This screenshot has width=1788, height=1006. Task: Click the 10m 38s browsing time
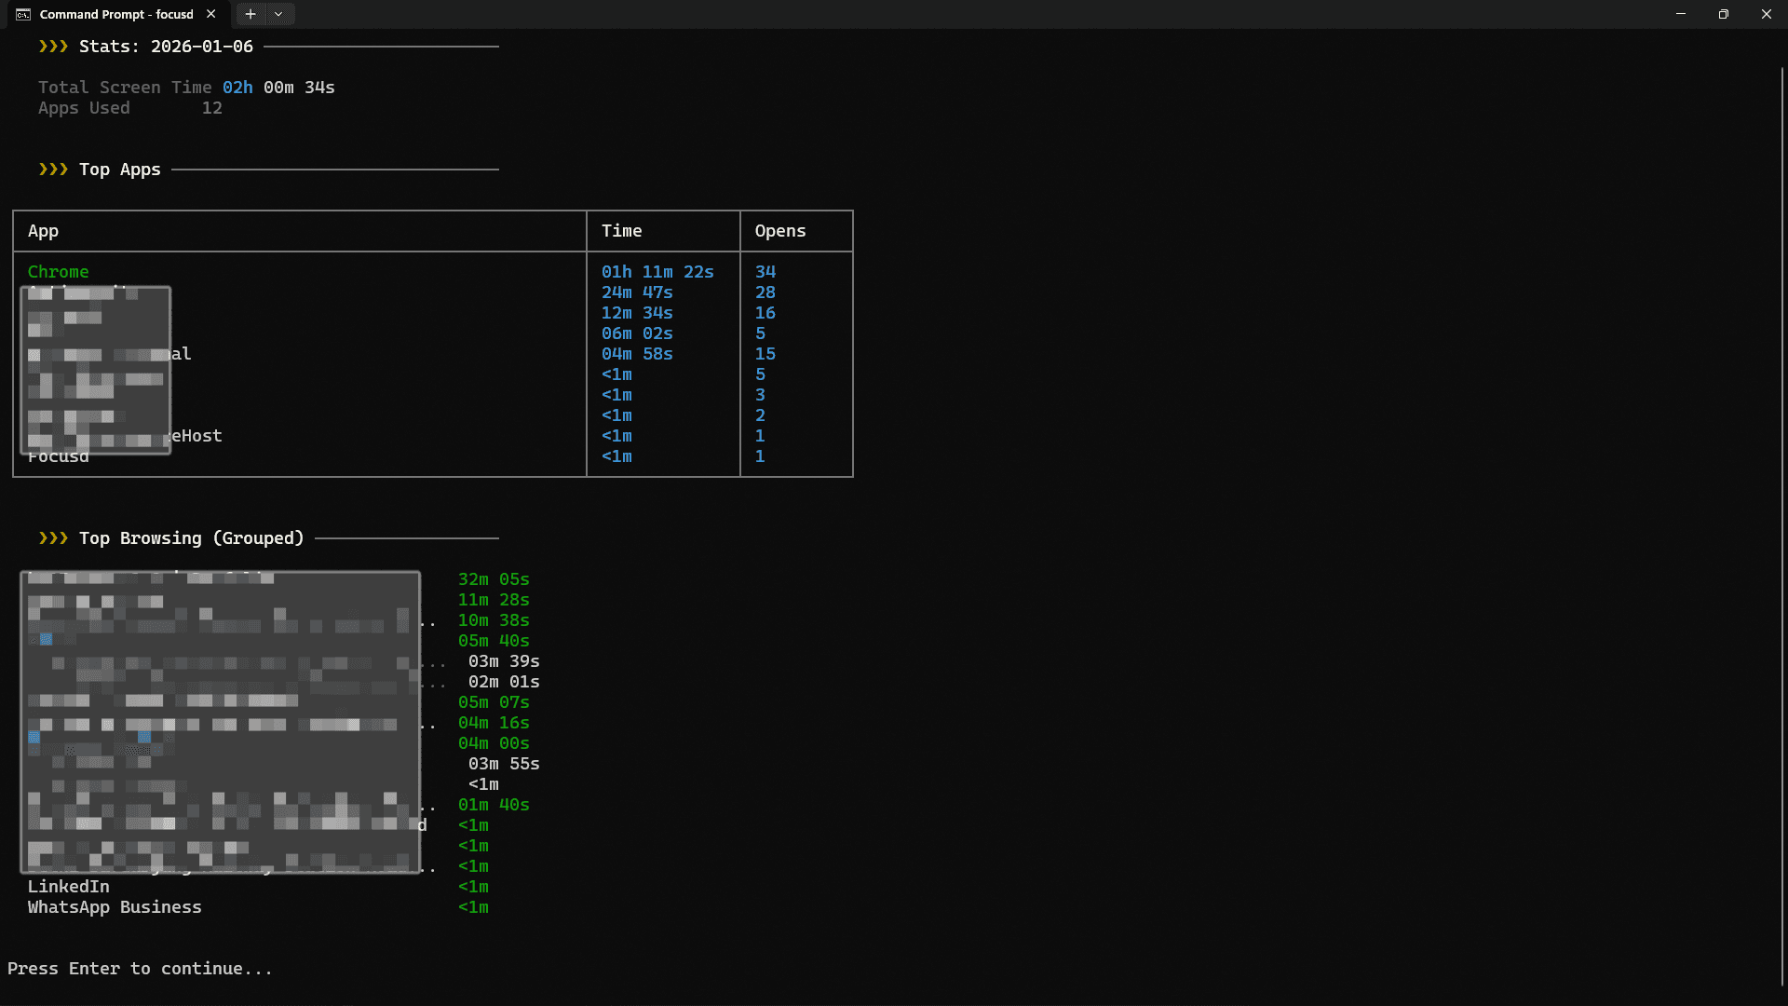(494, 620)
